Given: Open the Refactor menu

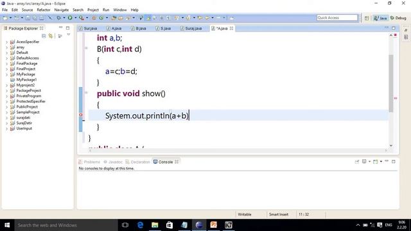Looking at the screenshot, I should tap(44, 10).
